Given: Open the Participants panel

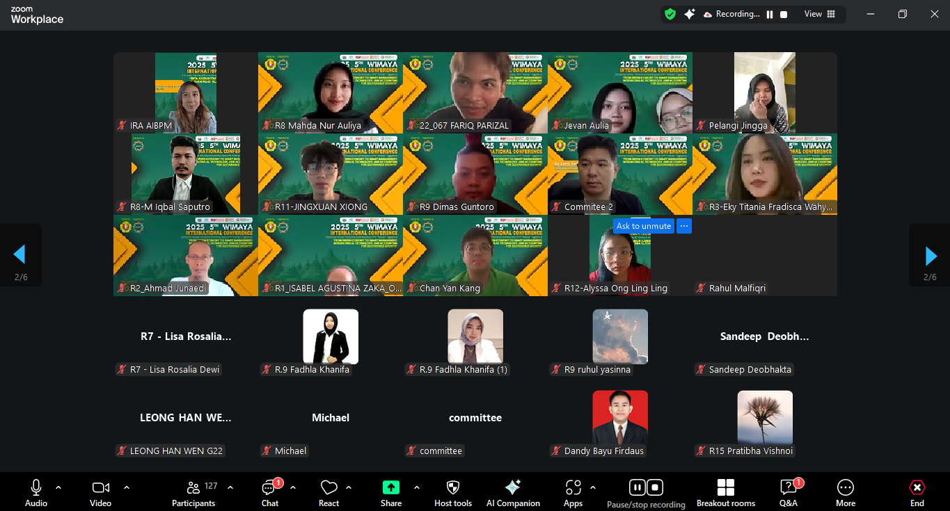Looking at the screenshot, I should click(x=193, y=492).
